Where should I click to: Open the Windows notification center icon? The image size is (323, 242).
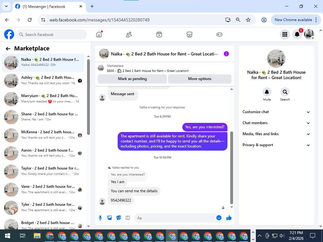click(x=313, y=236)
